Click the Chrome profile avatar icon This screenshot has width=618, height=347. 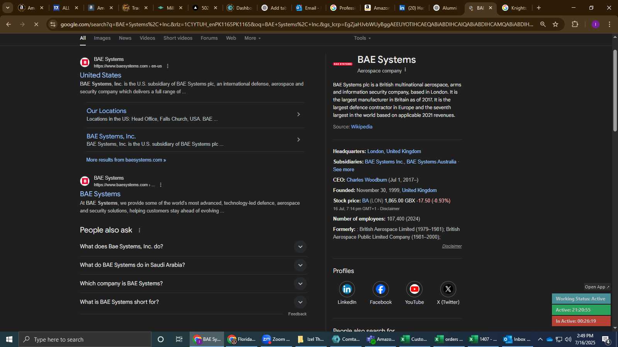(x=595, y=24)
